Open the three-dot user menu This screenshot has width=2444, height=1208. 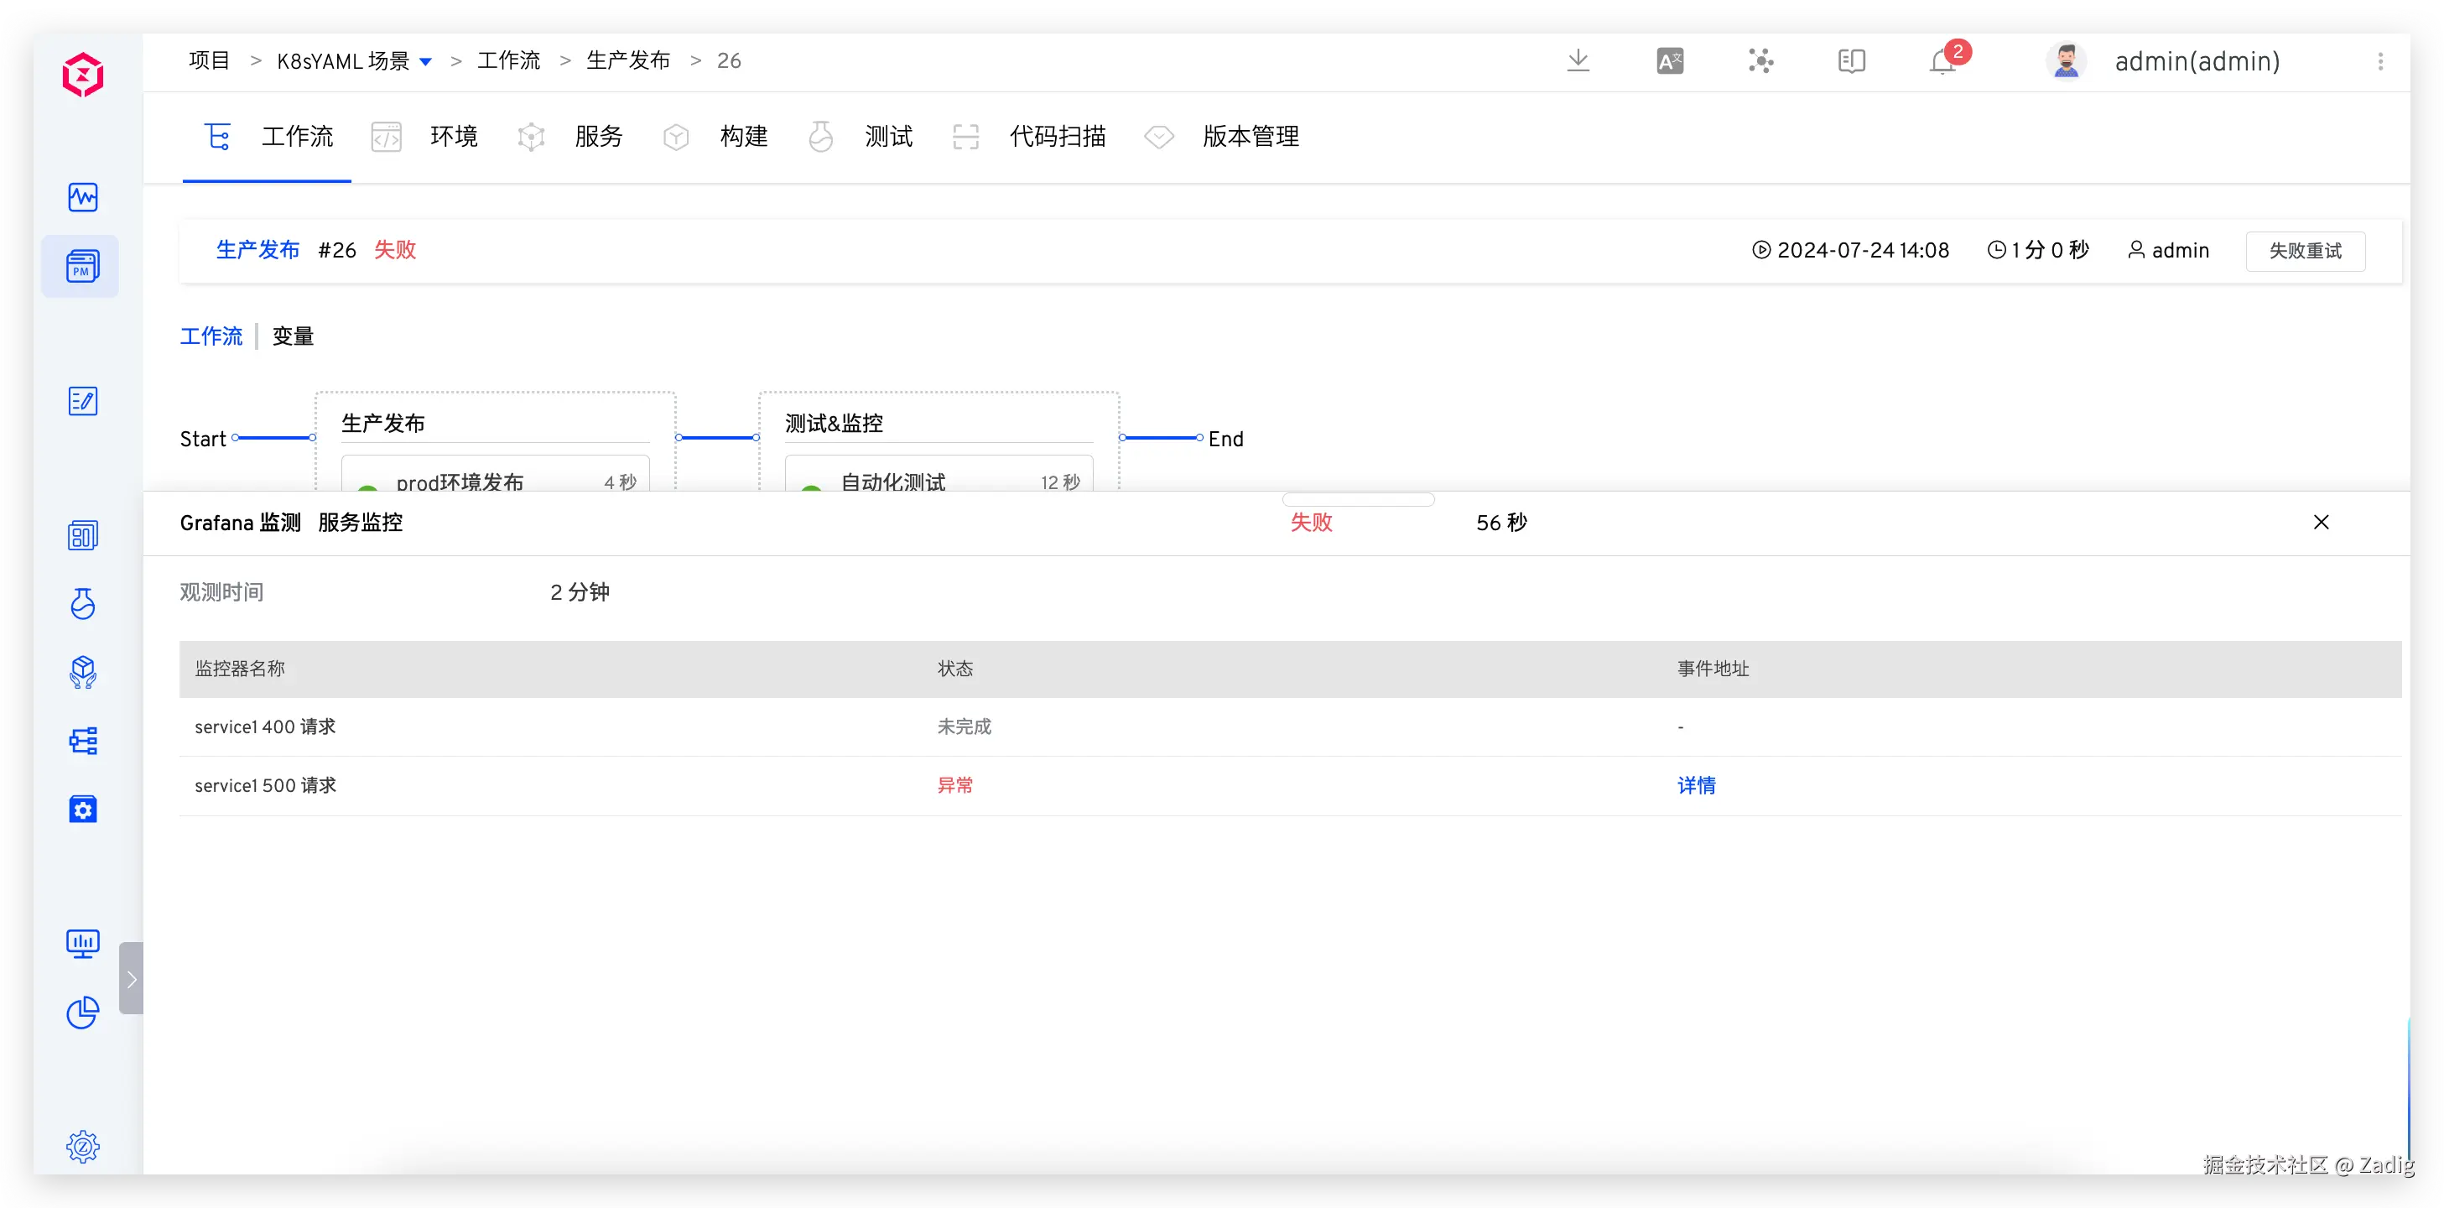coord(2379,62)
